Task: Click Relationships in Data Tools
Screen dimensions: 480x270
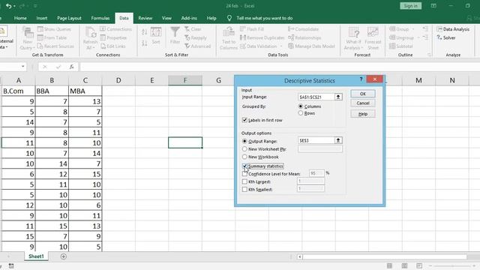Action: point(304,37)
